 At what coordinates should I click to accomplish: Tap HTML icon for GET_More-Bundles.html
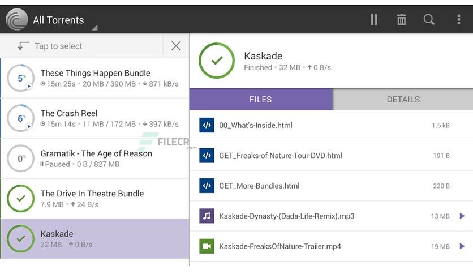pyautogui.click(x=207, y=185)
